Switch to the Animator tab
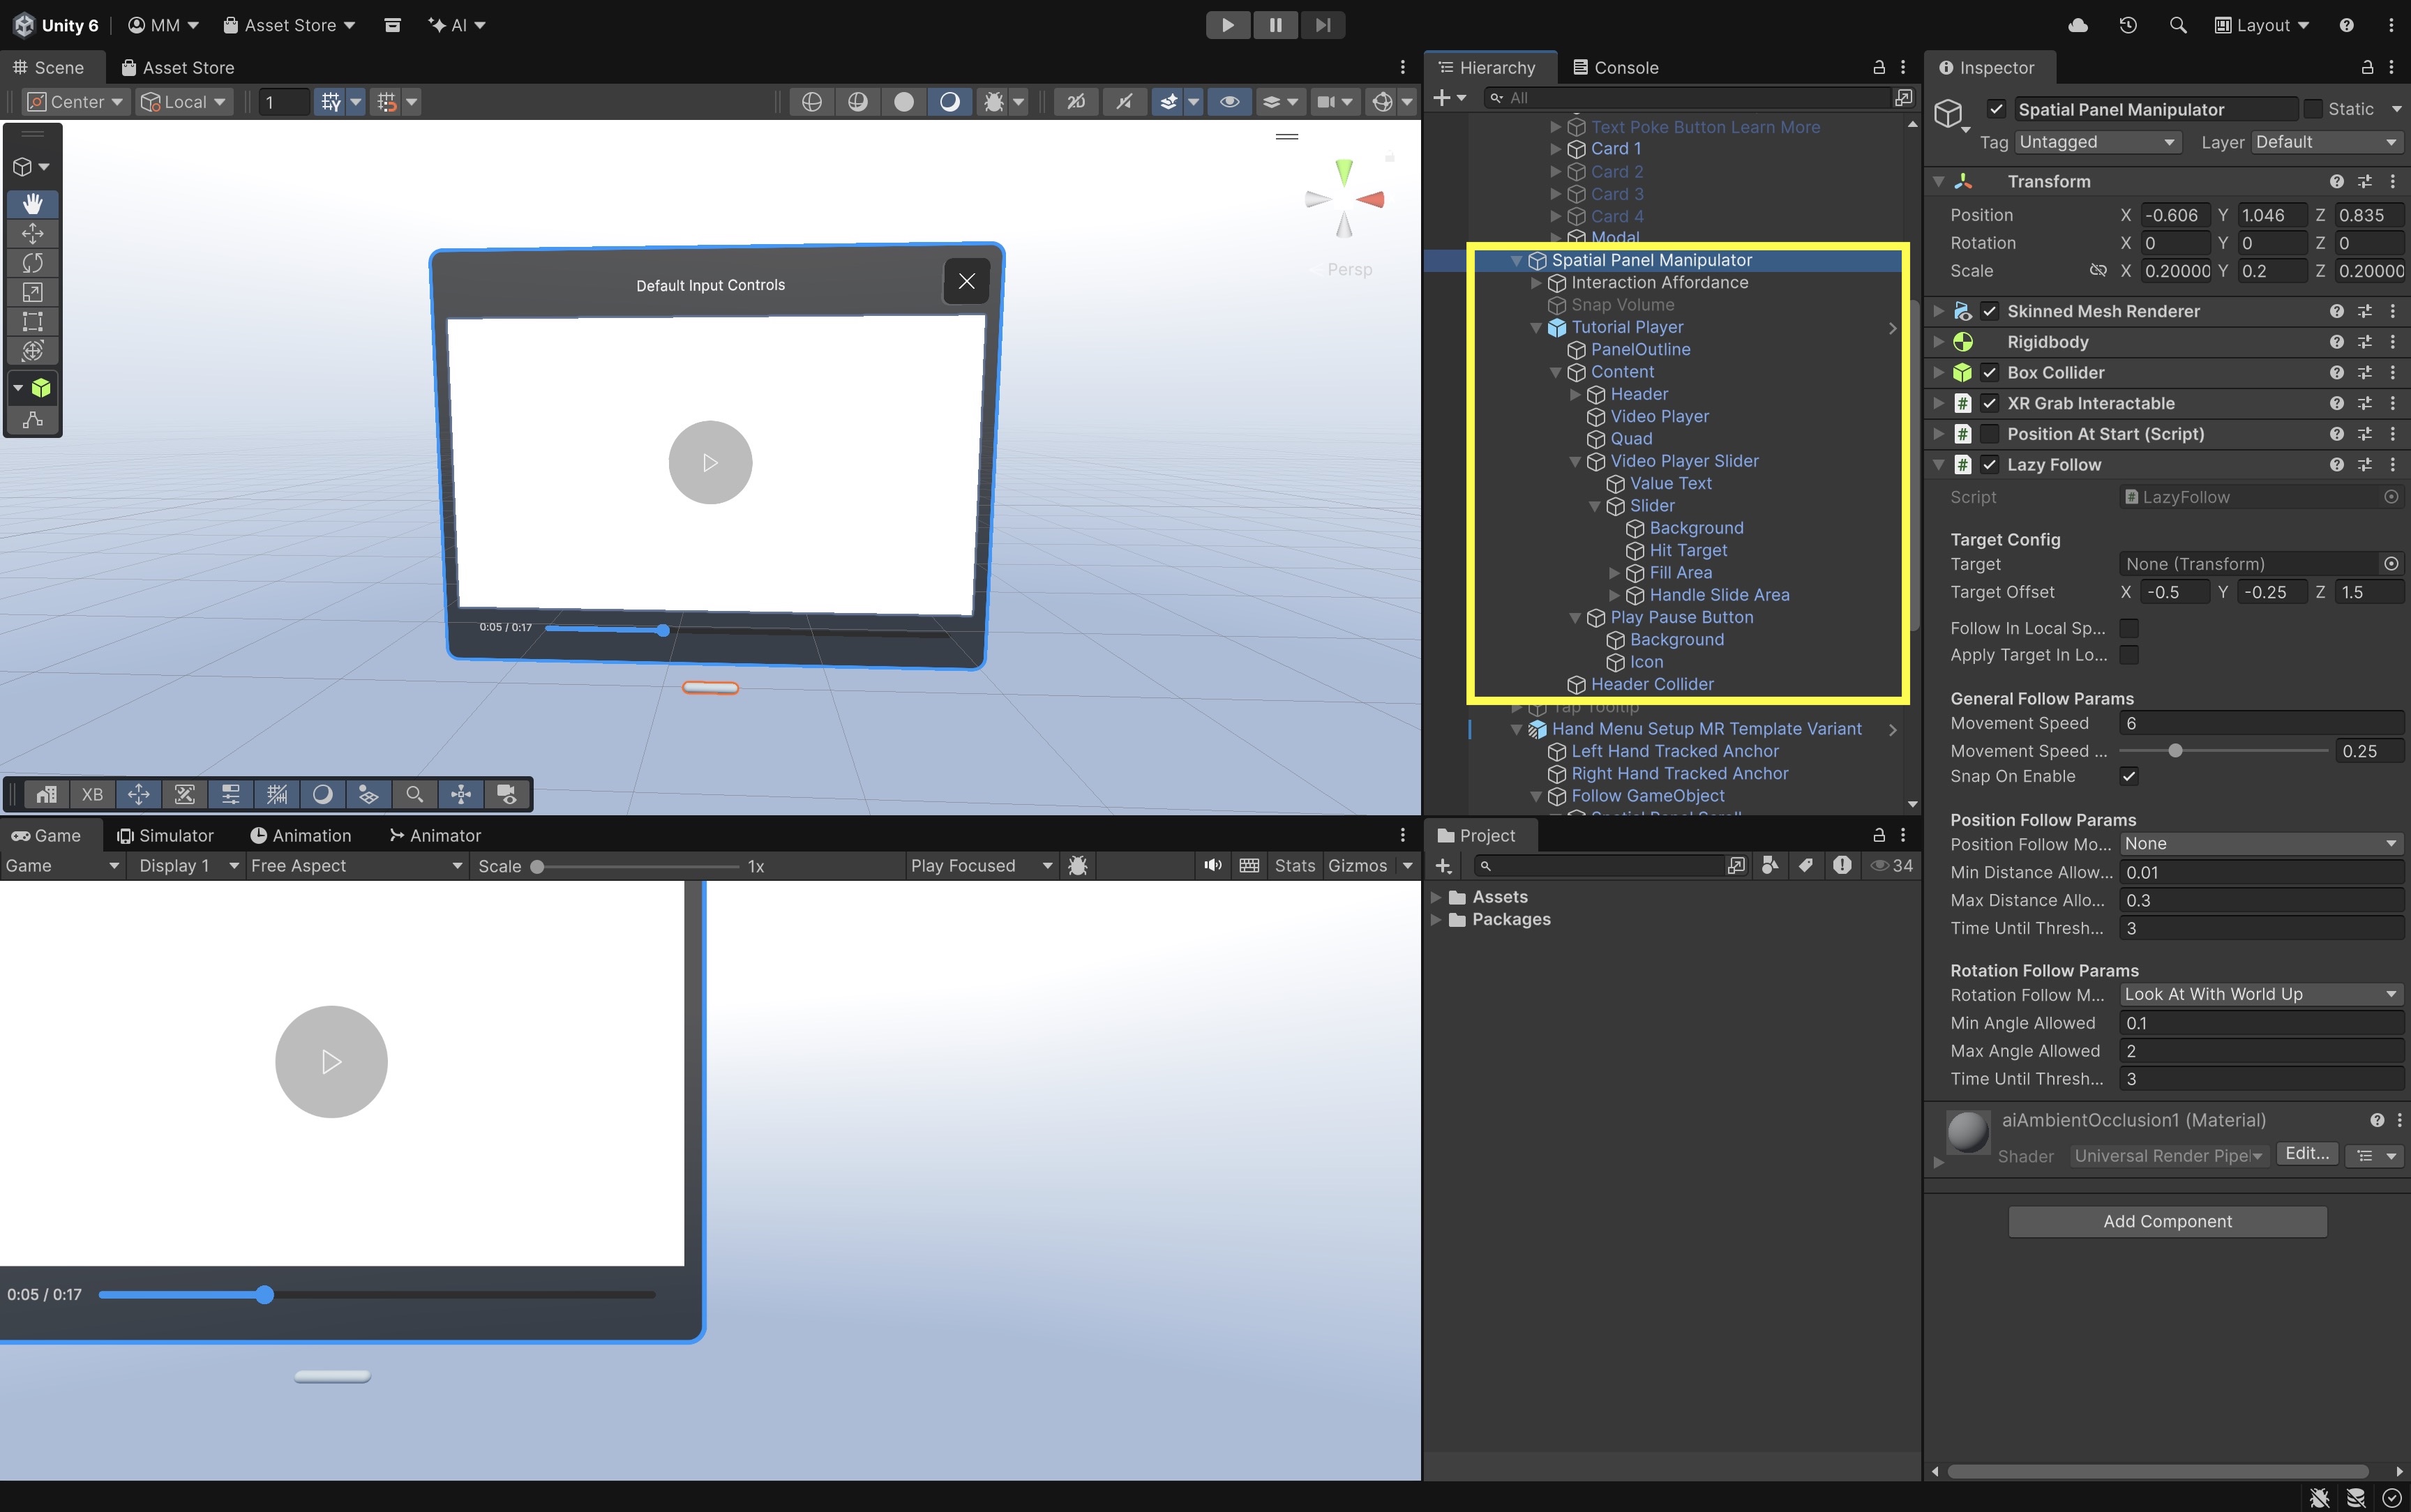The height and width of the screenshot is (1512, 2411). coord(435,836)
